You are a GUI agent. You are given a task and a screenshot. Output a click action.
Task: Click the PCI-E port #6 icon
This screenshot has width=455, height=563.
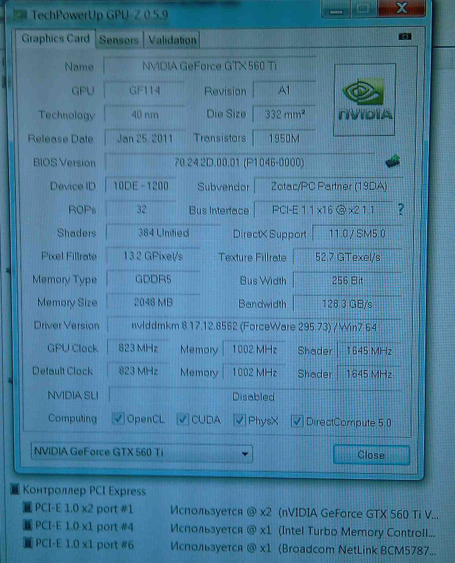tap(28, 543)
